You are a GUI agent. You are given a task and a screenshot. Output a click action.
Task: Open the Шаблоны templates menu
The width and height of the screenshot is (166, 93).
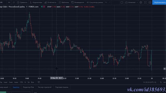click(64, 2)
